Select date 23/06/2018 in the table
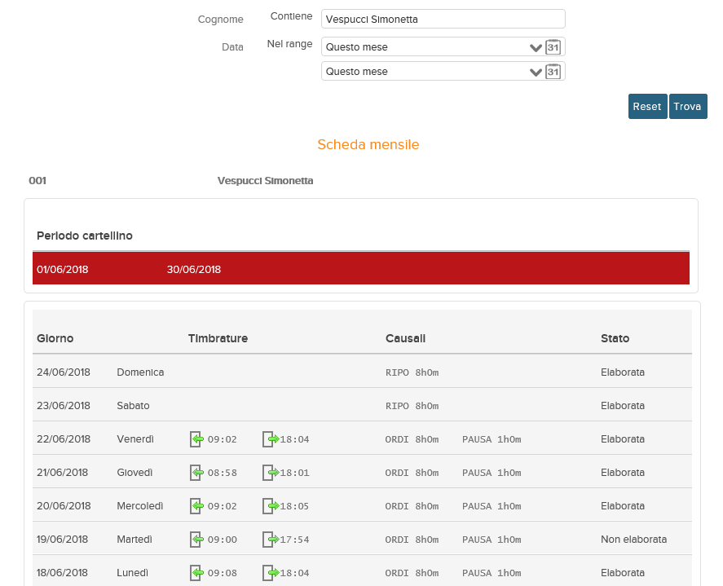 coord(64,406)
